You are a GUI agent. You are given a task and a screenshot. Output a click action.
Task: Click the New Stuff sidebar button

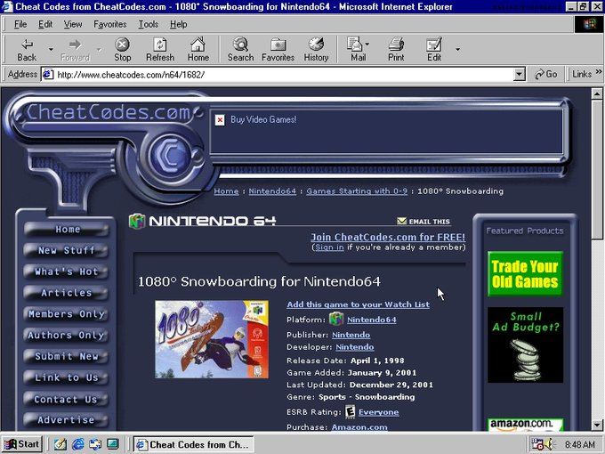click(66, 250)
